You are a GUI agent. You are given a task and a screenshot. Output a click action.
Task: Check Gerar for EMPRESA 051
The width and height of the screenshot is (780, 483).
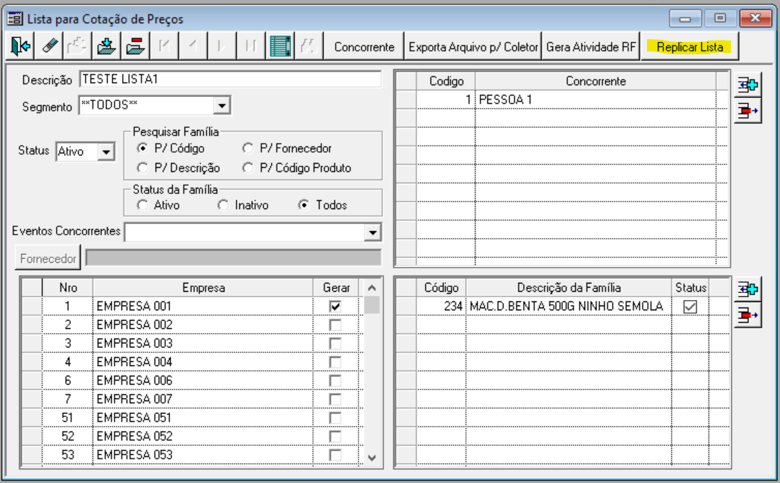click(x=336, y=418)
